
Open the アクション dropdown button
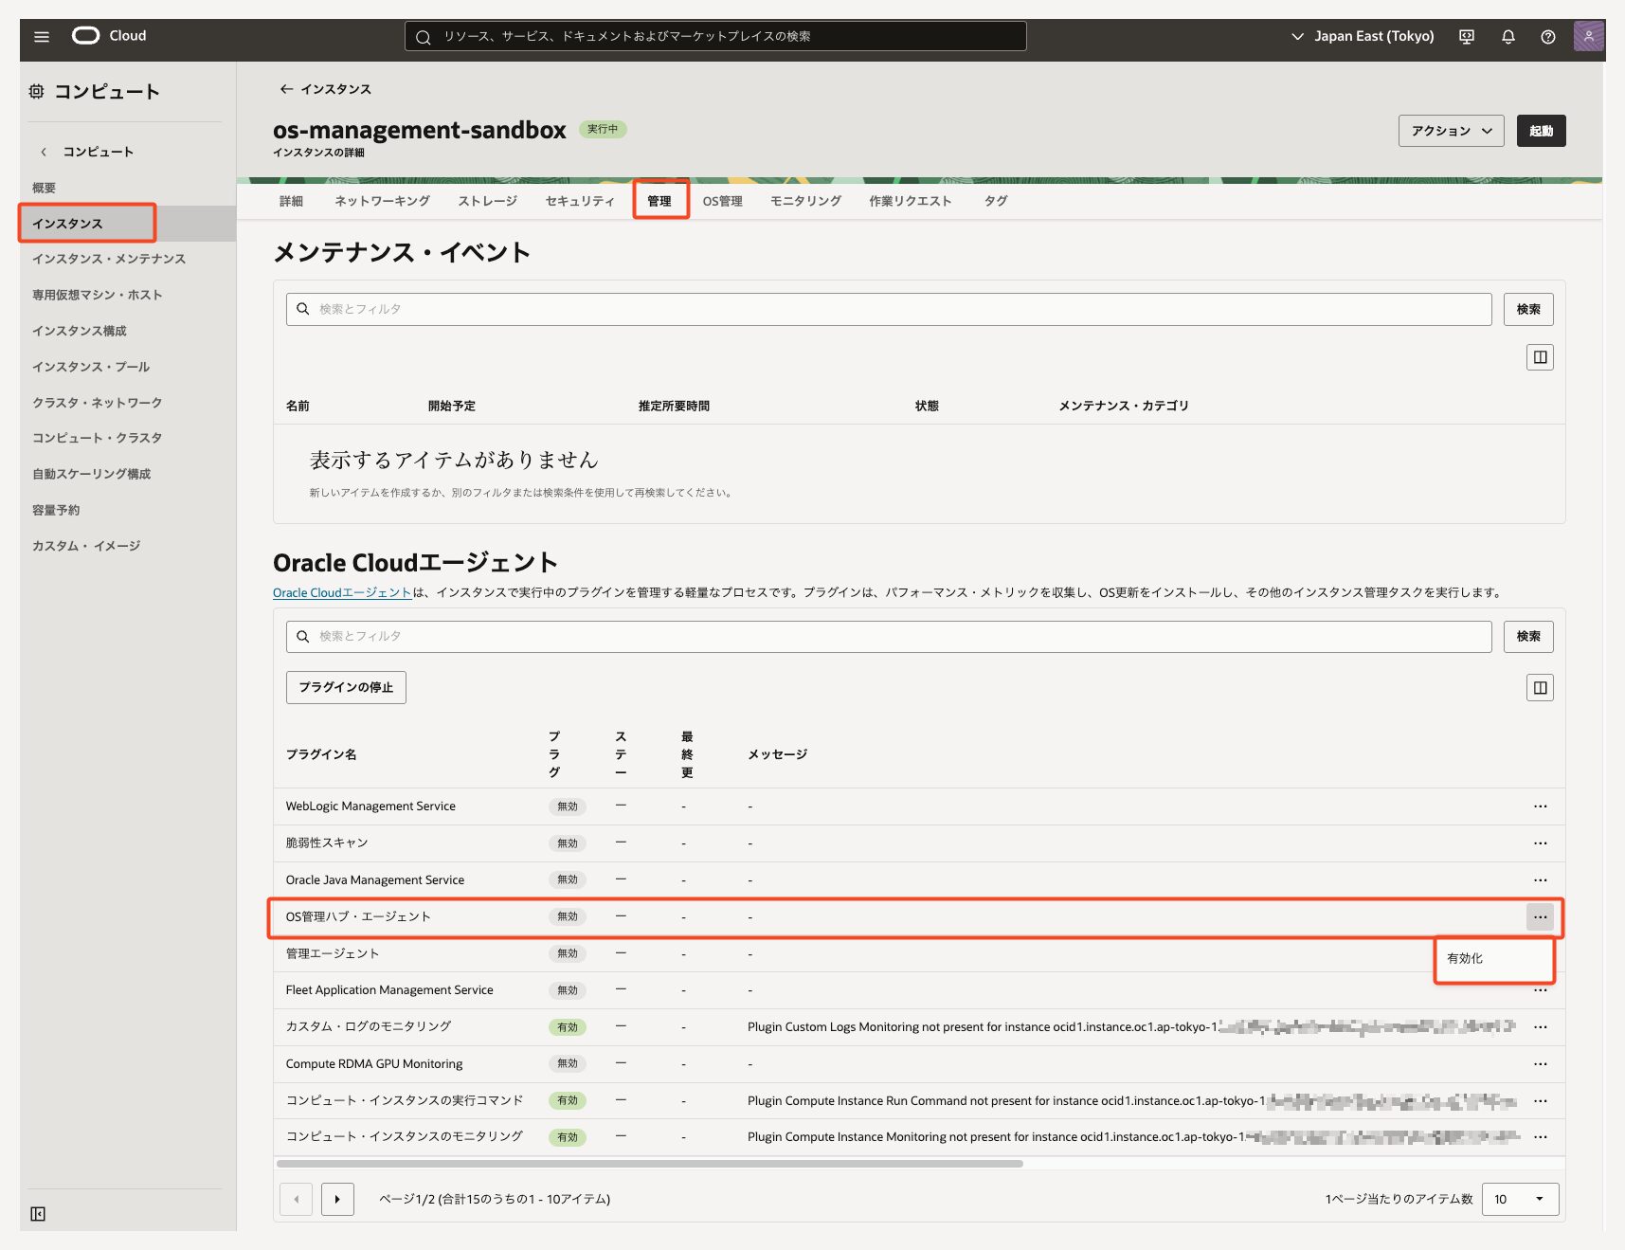coord(1451,131)
